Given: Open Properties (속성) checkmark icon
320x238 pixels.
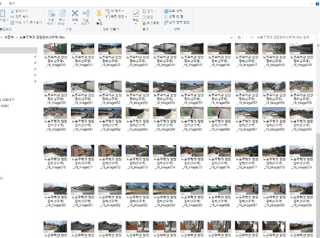Looking at the screenshot, I should pyautogui.click(x=135, y=13).
